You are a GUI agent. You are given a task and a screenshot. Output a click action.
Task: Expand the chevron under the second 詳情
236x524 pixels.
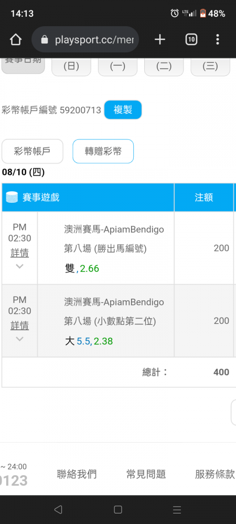[20, 339]
